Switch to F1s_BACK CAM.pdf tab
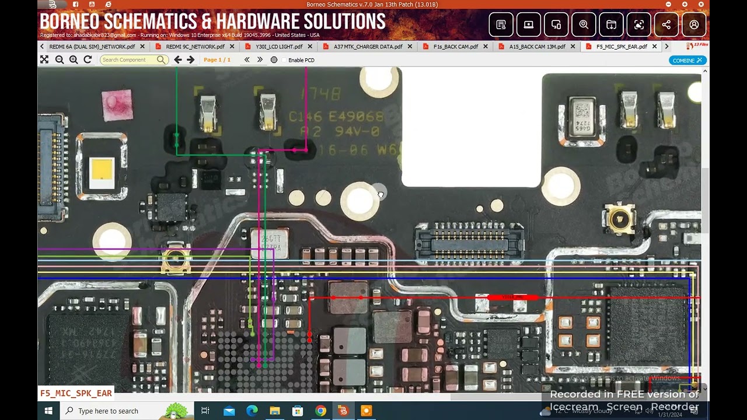This screenshot has width=747, height=420. pos(456,46)
